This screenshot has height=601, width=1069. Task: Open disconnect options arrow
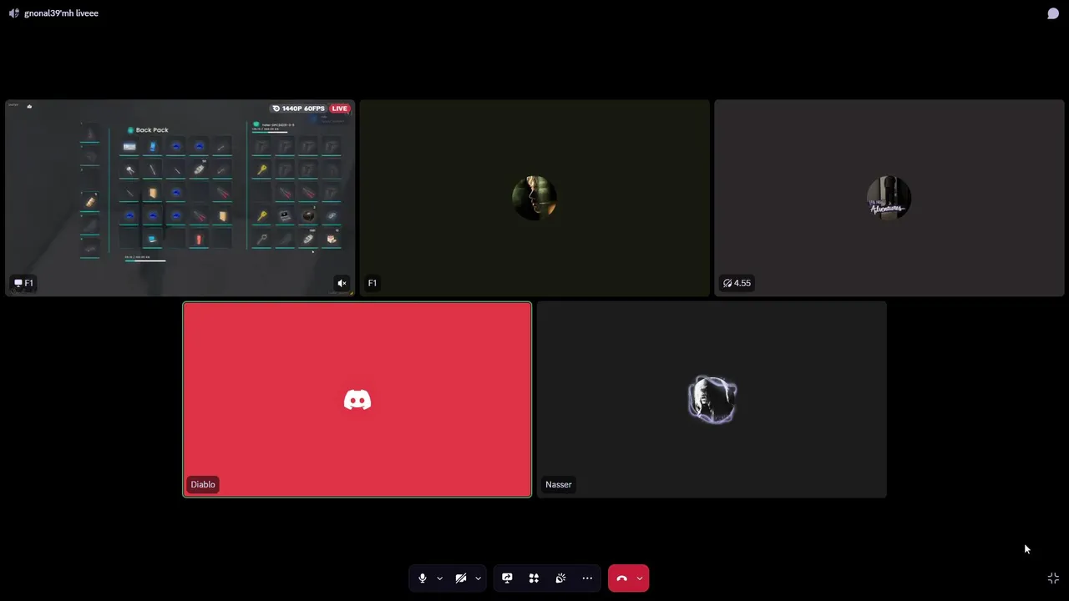pyautogui.click(x=640, y=578)
